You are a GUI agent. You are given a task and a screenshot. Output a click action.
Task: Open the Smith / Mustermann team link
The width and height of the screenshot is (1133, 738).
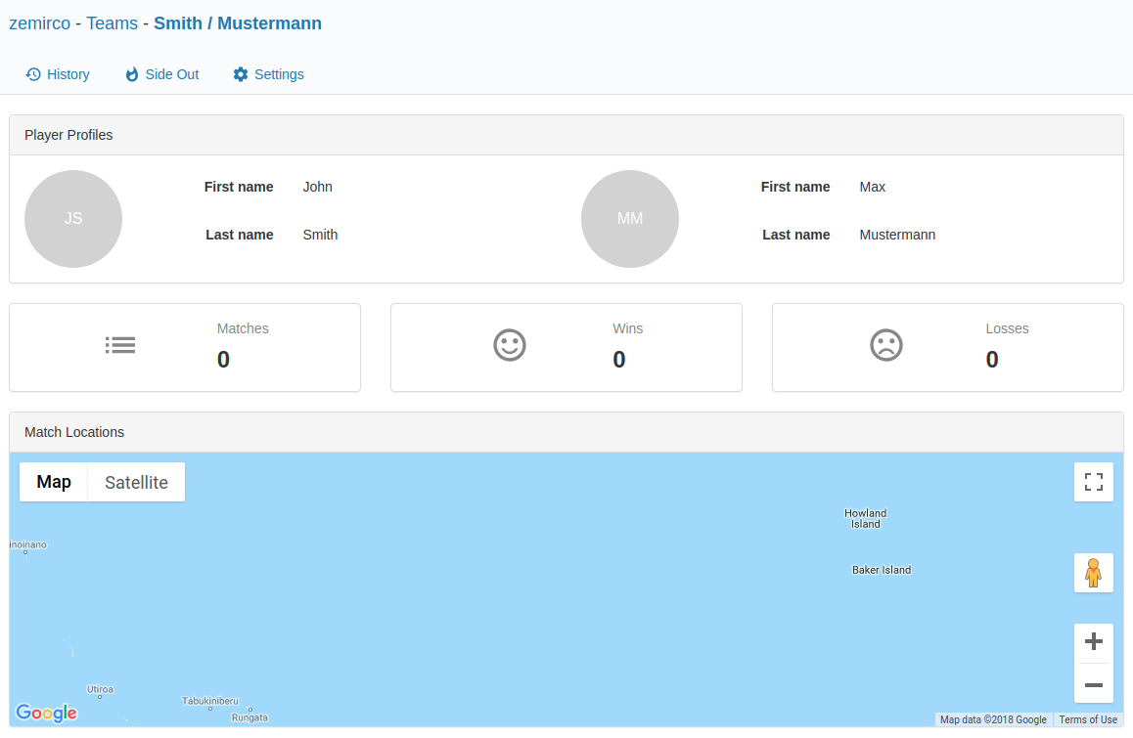238,23
